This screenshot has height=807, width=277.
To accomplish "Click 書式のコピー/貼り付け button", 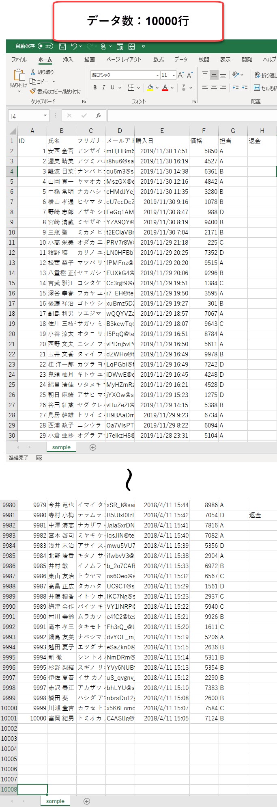I will click(x=56, y=91).
